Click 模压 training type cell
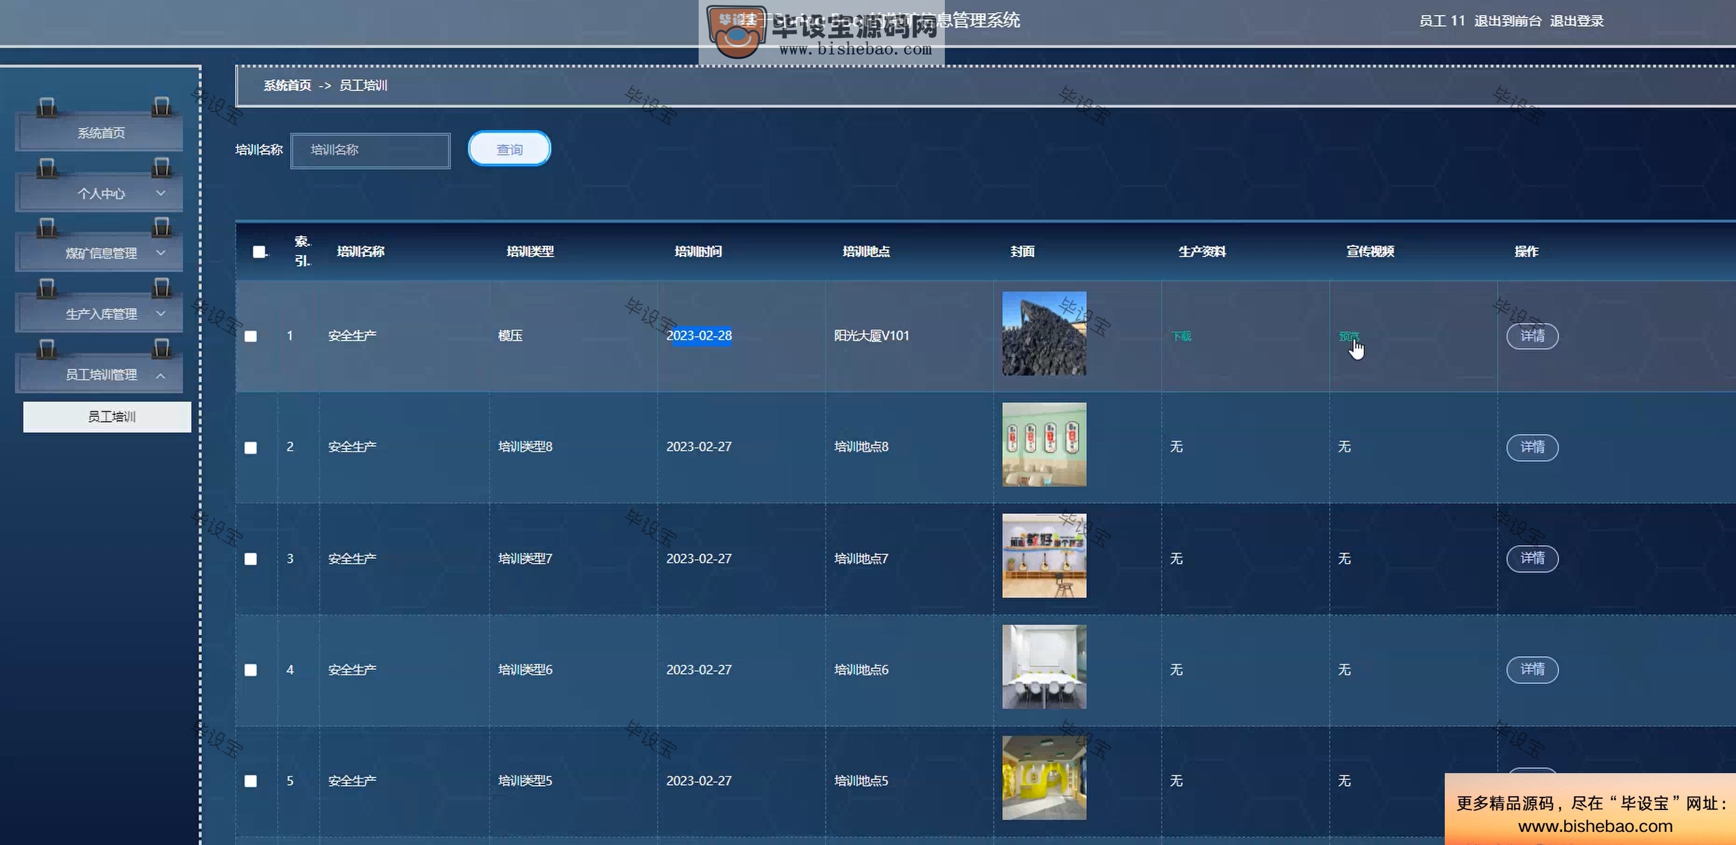This screenshot has width=1736, height=845. click(510, 336)
